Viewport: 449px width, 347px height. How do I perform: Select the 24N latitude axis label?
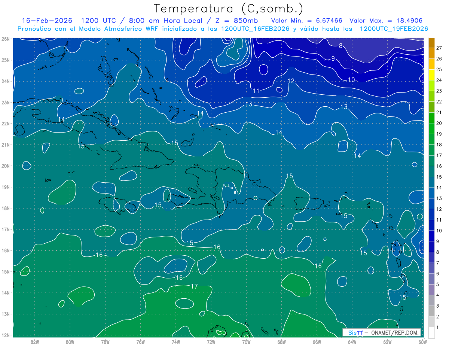(x=5, y=81)
